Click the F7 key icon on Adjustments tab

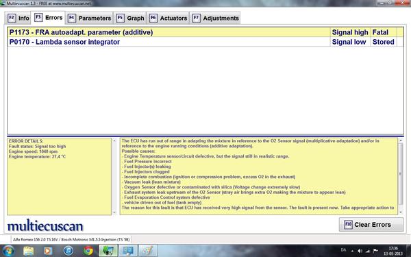pos(196,18)
